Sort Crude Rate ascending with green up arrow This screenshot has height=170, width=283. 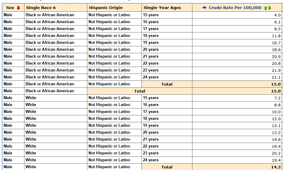pos(266,8)
